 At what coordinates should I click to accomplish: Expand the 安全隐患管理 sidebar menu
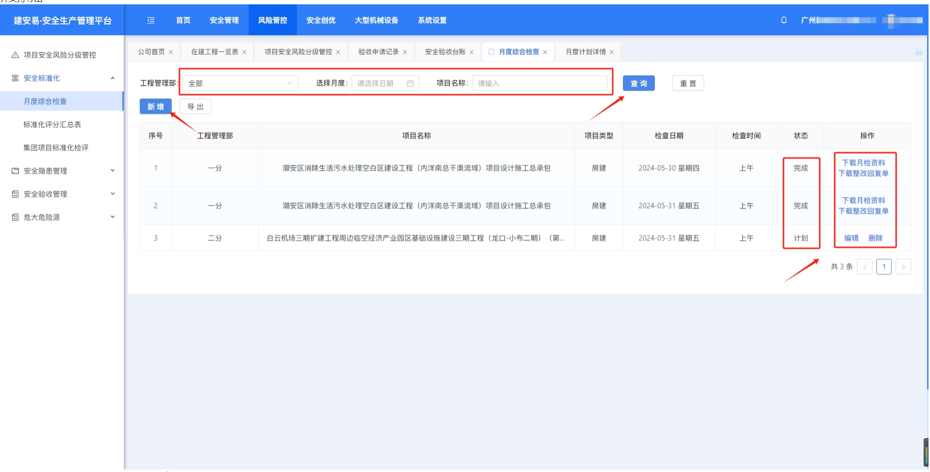click(112, 171)
